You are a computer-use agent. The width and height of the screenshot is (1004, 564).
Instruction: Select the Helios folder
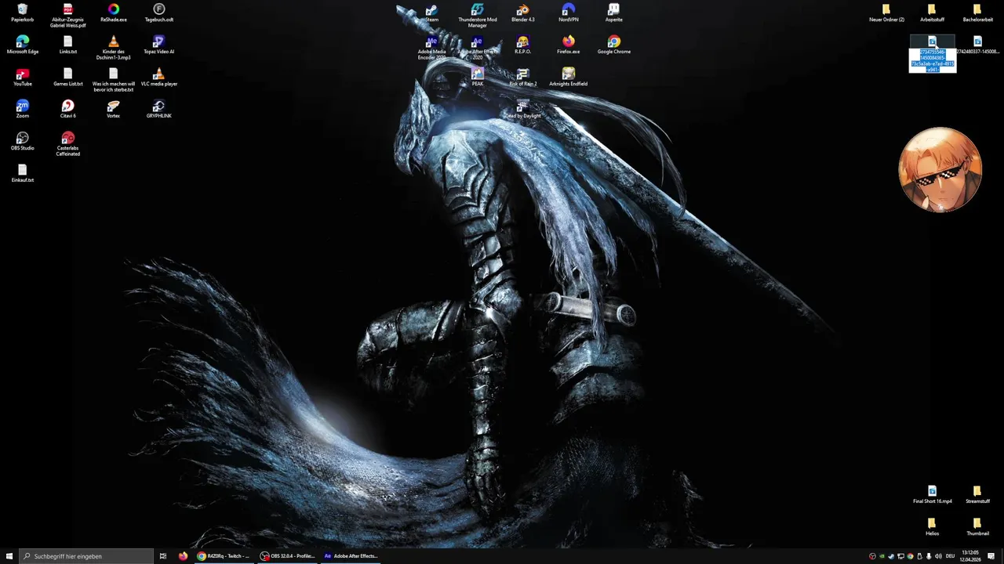click(932, 526)
